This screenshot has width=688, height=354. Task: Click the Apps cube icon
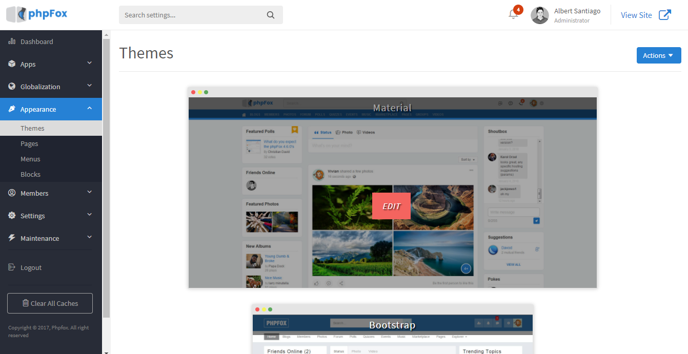coord(12,64)
